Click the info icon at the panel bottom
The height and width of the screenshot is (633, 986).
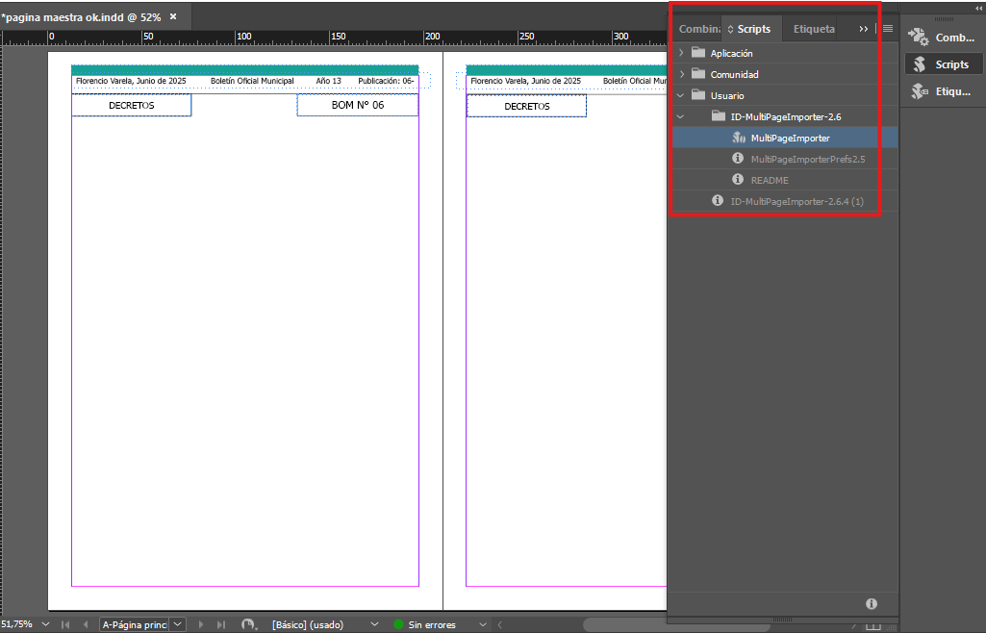pos(871,603)
